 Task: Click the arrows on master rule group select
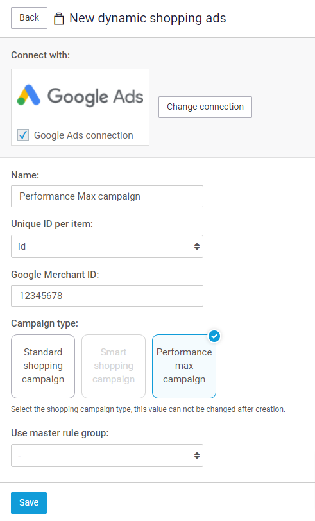click(x=197, y=456)
